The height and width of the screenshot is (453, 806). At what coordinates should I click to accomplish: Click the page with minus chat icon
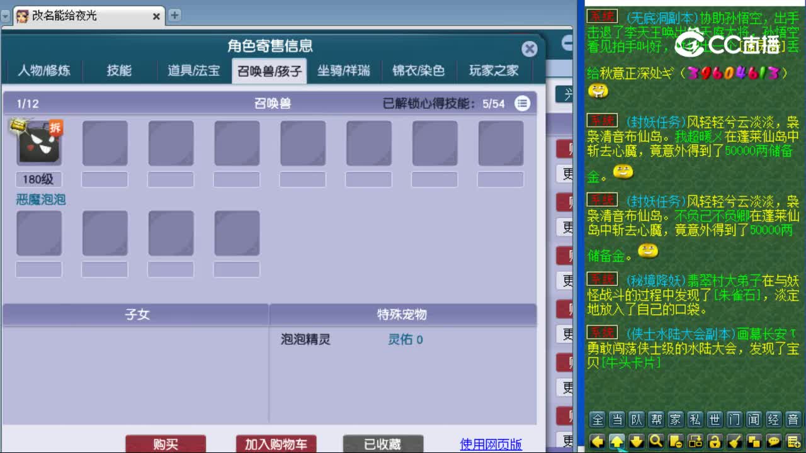(676, 441)
